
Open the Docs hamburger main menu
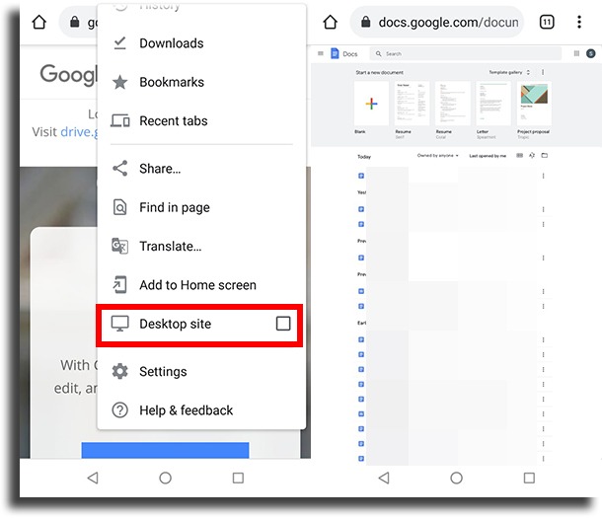(321, 53)
